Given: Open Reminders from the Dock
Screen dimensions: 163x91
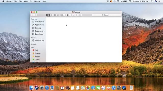Looking at the screenshot, I should coord(78,88).
